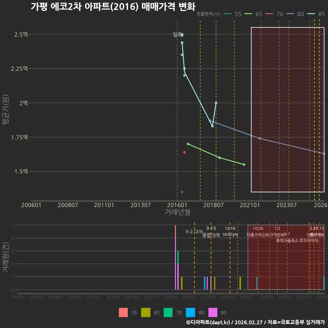328x328 pixels.
Task: Select the teal 55㎡ data point below 1.5억
Action: (182, 192)
